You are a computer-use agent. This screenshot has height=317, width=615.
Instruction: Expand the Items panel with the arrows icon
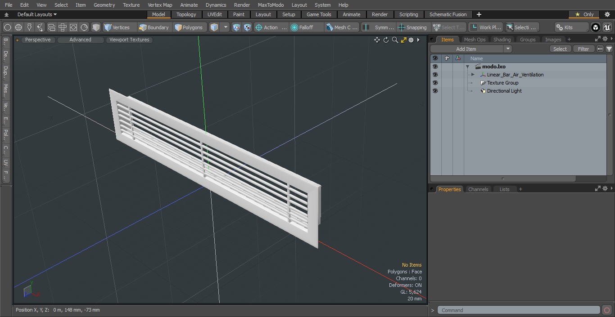[x=598, y=39]
